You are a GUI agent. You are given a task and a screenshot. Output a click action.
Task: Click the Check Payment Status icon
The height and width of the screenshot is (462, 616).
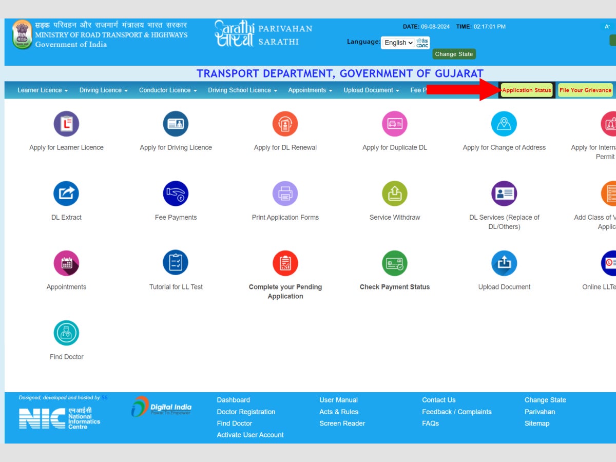coord(394,263)
